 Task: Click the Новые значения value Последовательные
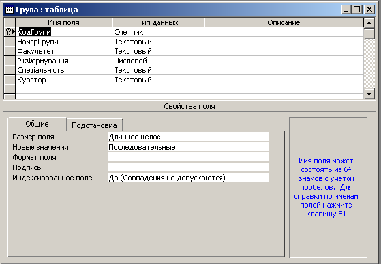(x=188, y=147)
